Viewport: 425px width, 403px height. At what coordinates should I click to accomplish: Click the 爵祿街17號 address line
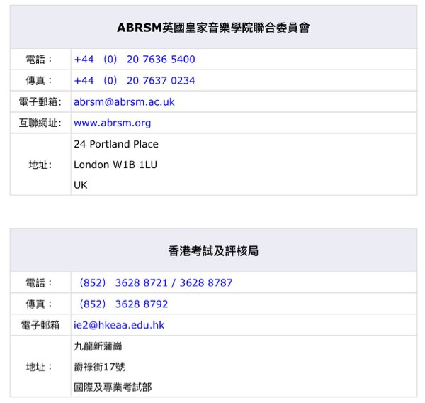tap(100, 368)
